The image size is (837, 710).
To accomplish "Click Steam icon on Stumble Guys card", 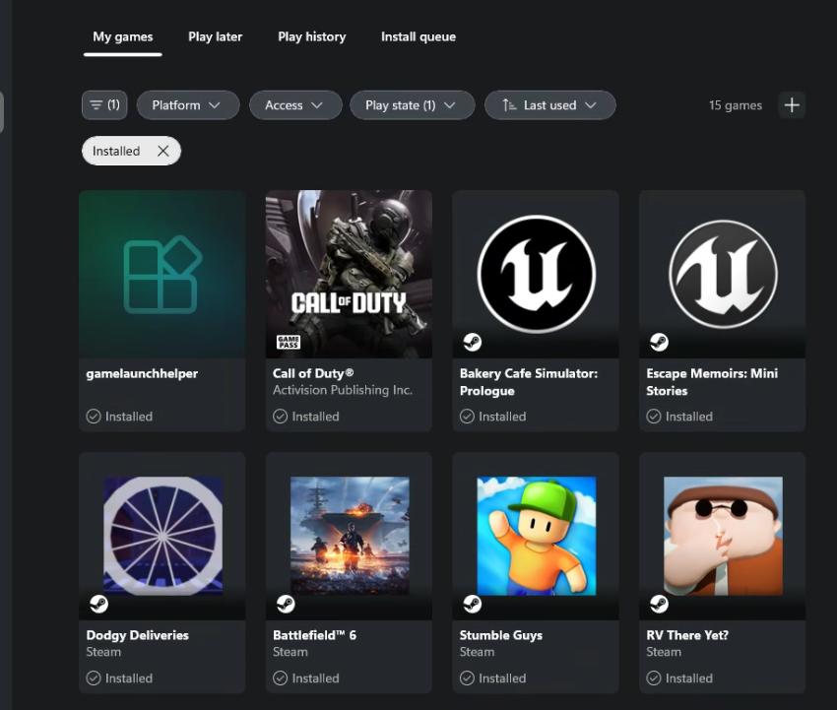I will [472, 604].
